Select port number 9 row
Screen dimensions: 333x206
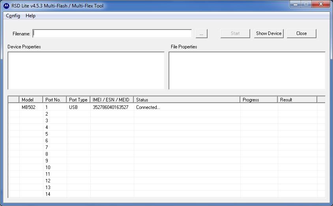pos(167,160)
